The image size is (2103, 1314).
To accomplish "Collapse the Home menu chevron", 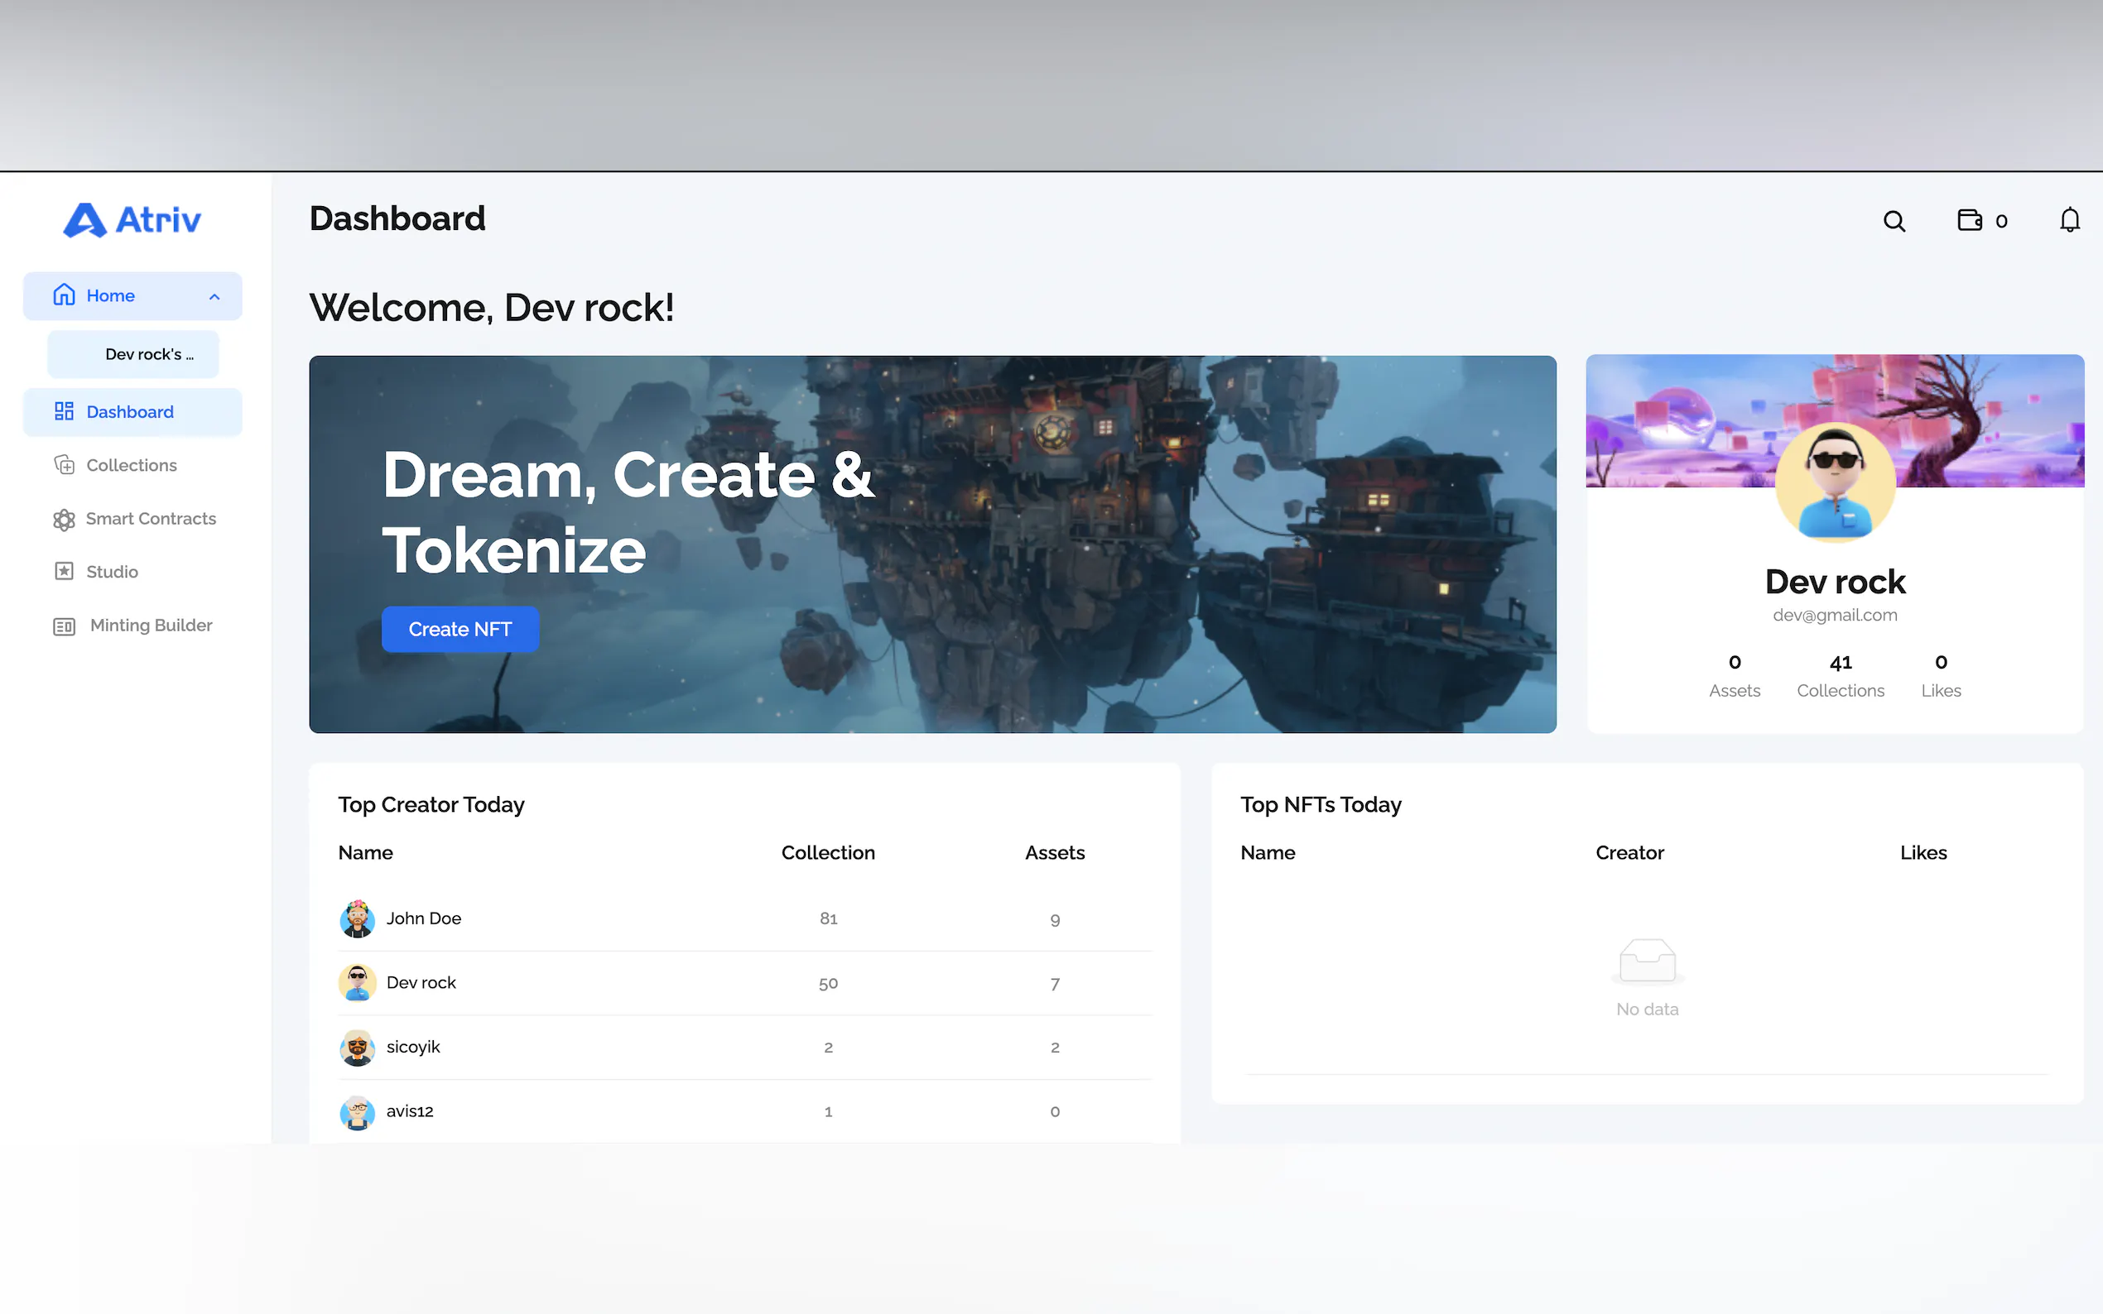I will 214,296.
